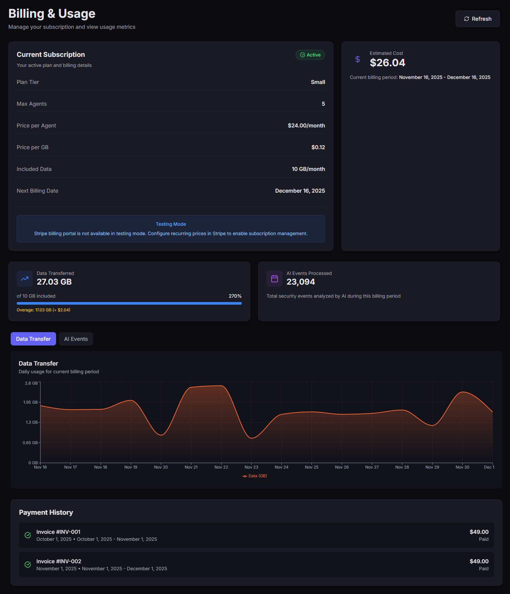Click the Payment History heading

(x=46, y=512)
